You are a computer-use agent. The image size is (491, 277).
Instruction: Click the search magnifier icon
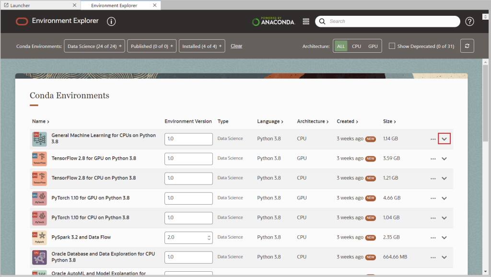322,21
